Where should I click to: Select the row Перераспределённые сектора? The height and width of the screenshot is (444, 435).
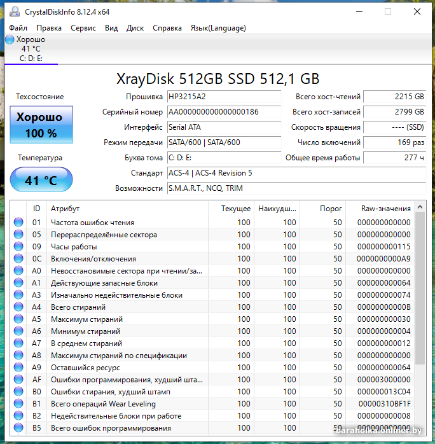pyautogui.click(x=212, y=235)
